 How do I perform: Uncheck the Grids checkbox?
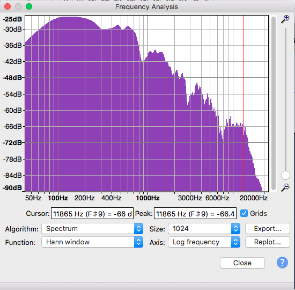244,214
